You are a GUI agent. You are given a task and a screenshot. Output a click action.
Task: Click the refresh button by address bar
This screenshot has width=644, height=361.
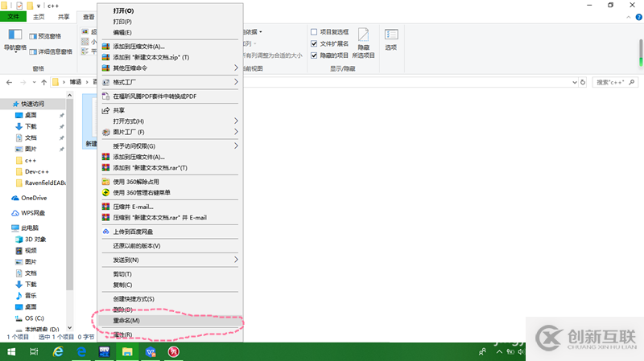pyautogui.click(x=583, y=83)
